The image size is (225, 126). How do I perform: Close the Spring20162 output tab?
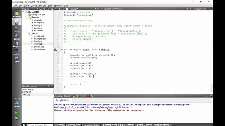pyautogui.click(x=69, y=100)
